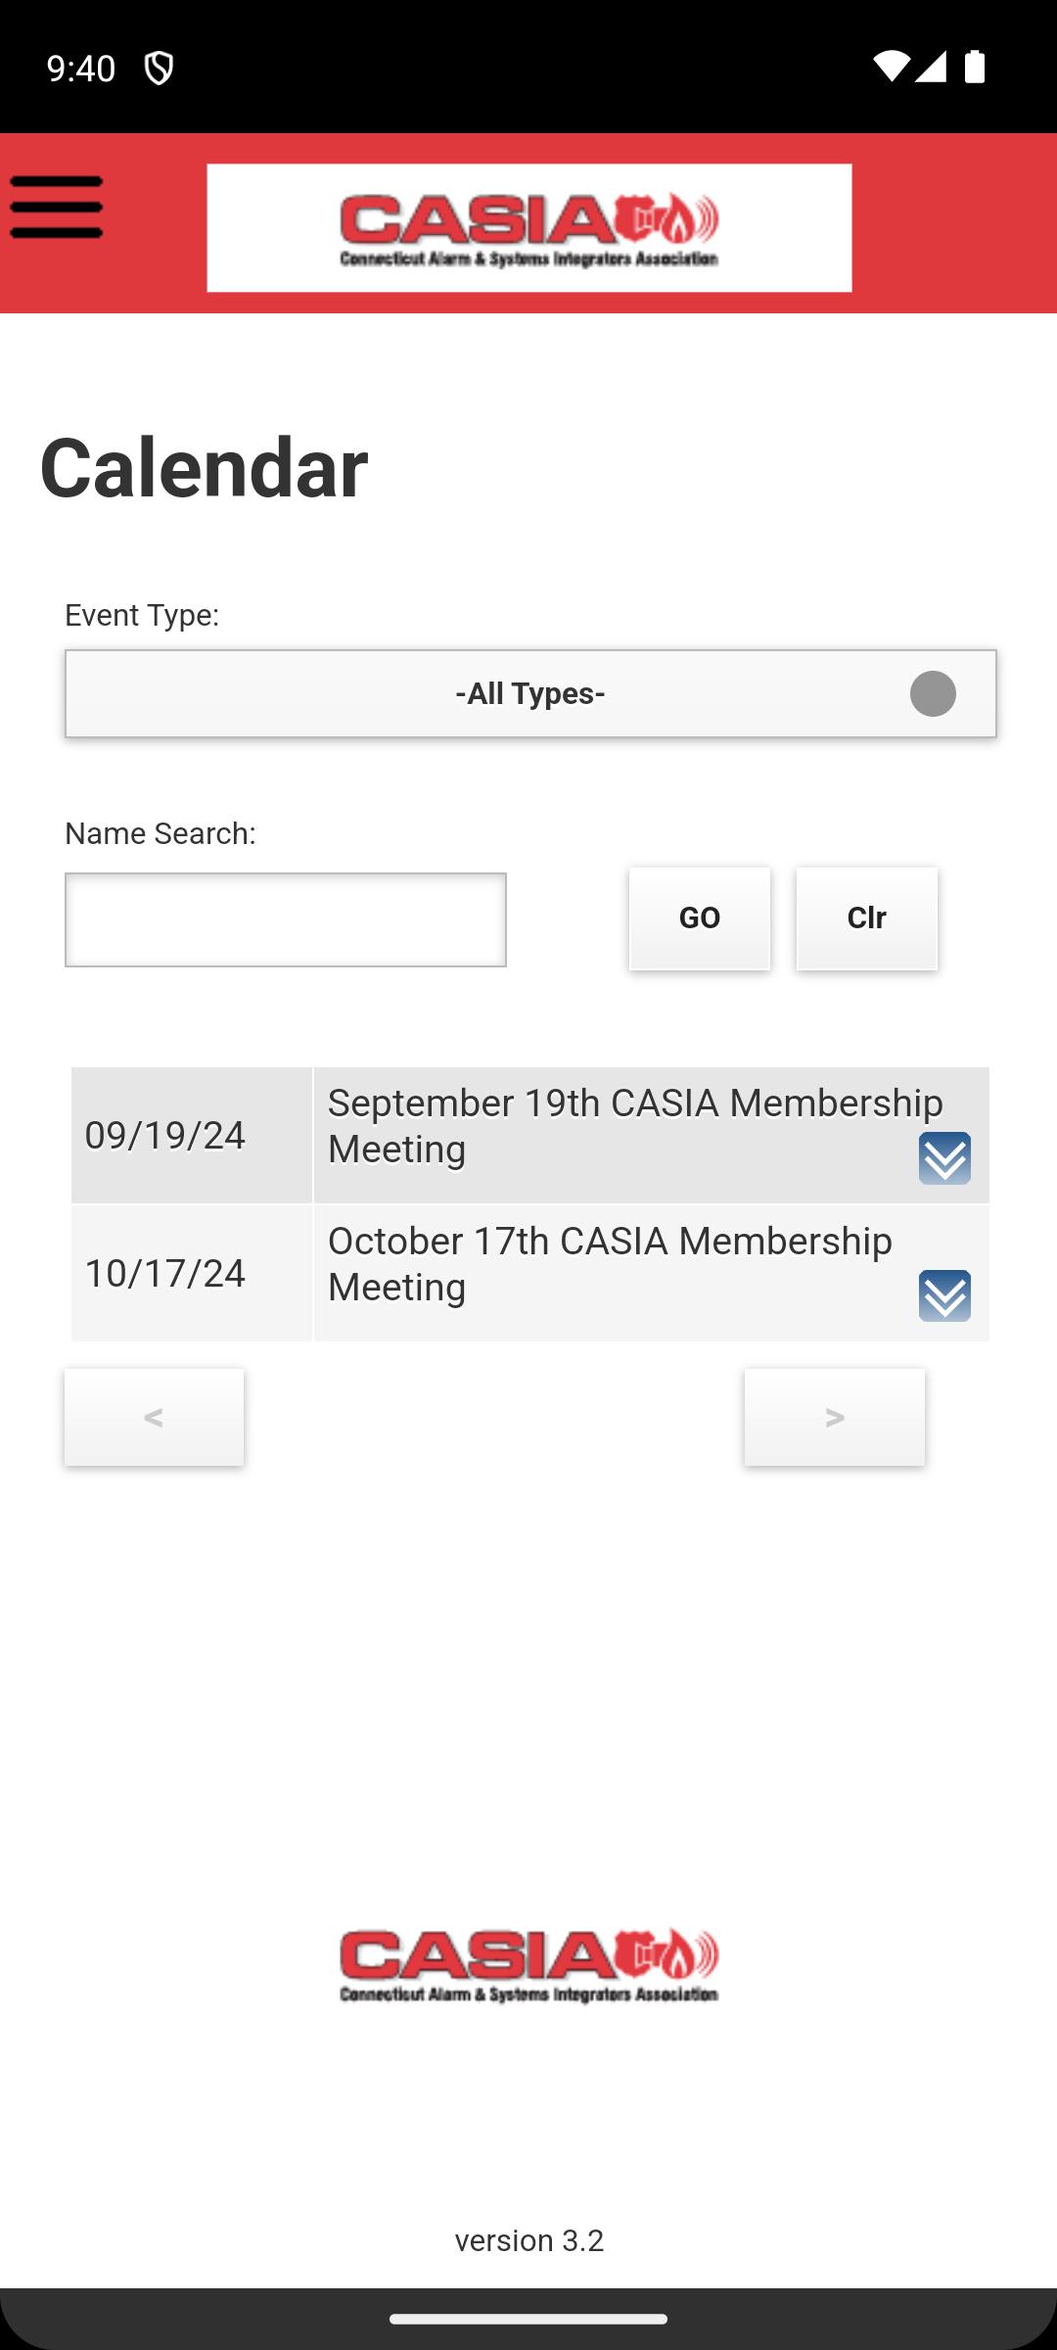Viewport: 1057px width, 2350px height.
Task: Open October 17th CASIA Membership Meeting
Action: pyautogui.click(x=610, y=1264)
